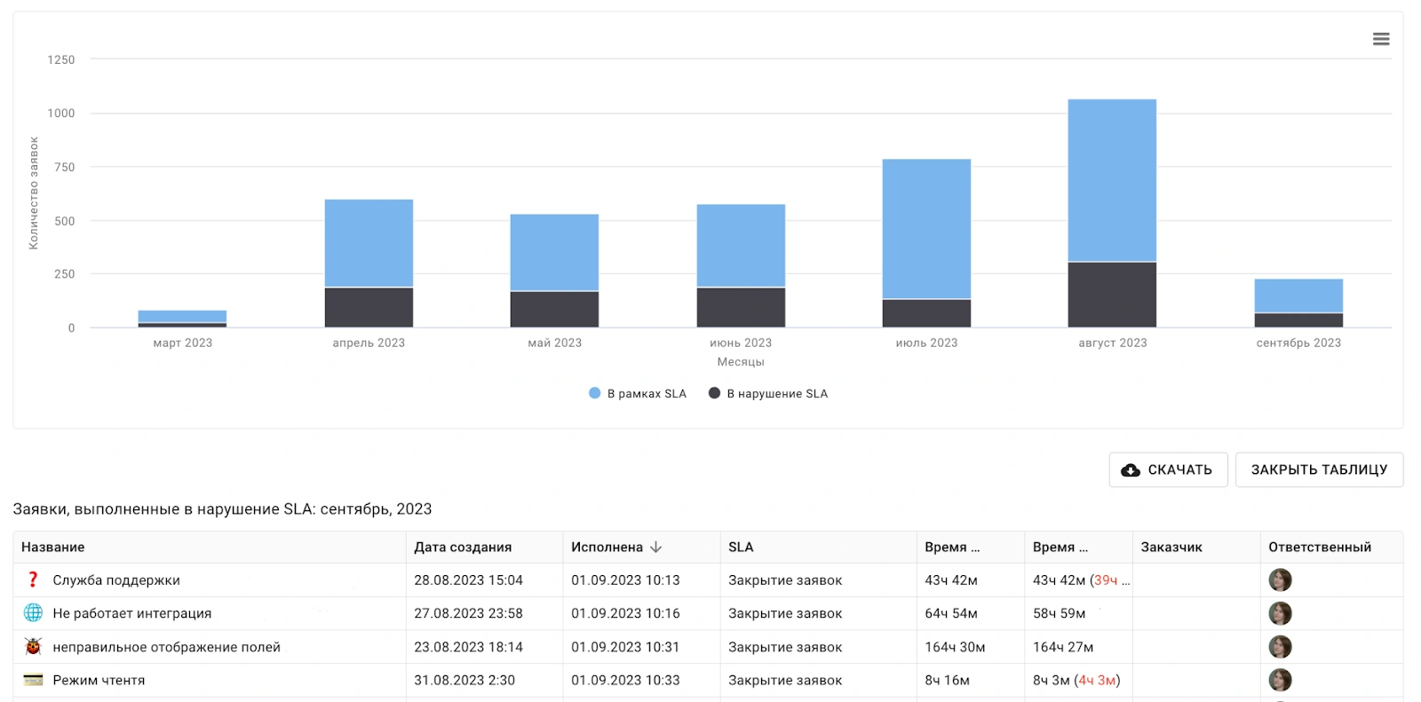The height and width of the screenshot is (702, 1421).
Task: Click the red question mark ticket icon
Action: pos(33,580)
